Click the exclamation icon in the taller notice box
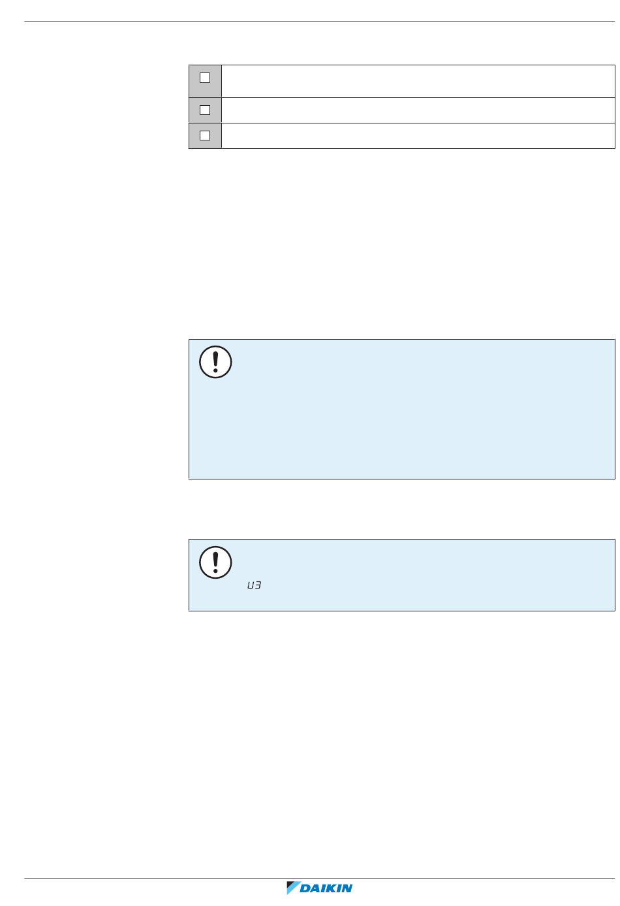This screenshot has width=620, height=906. pos(215,362)
